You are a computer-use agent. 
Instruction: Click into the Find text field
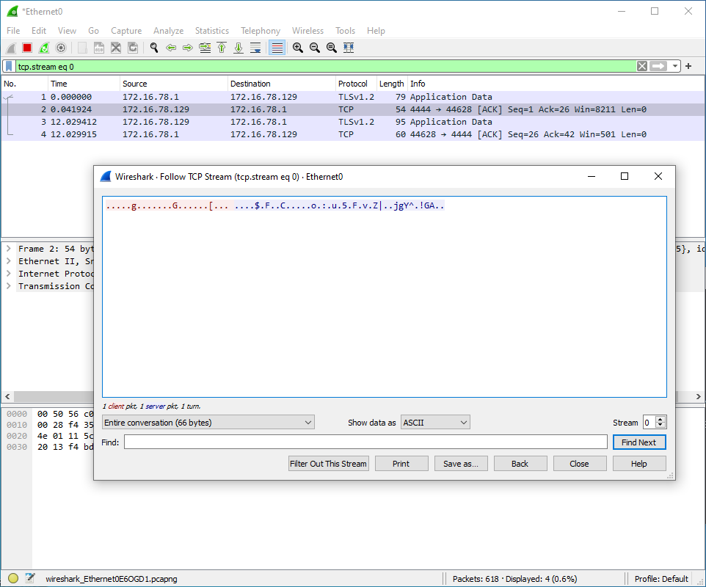[x=365, y=442]
